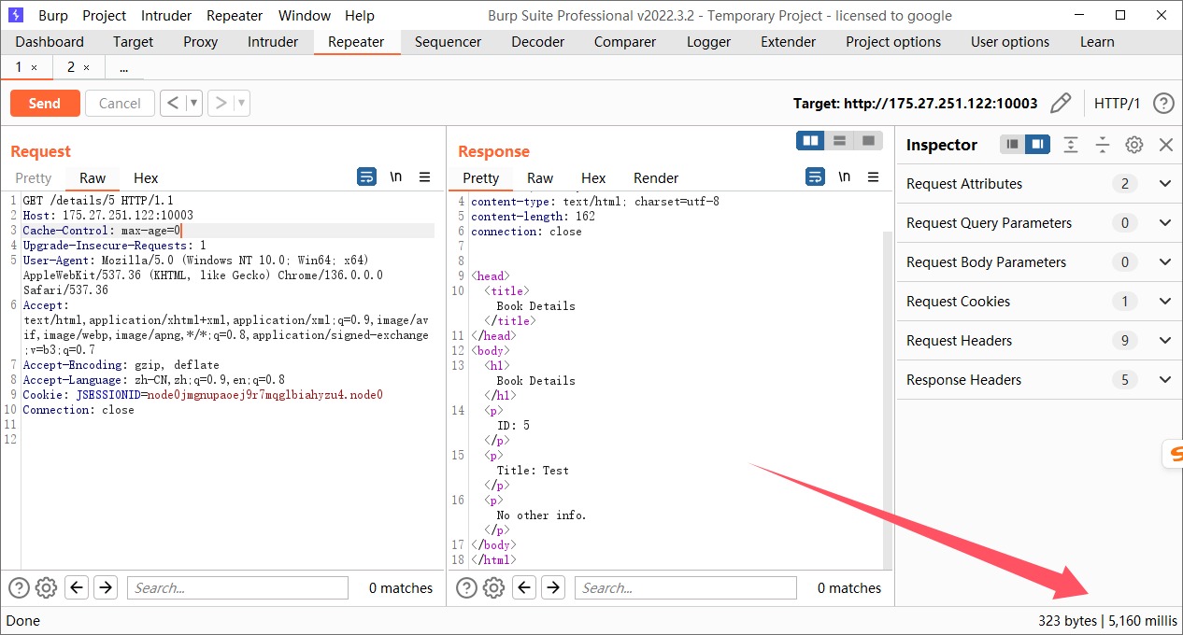
Task: Go forward in Repeater history
Action: (221, 103)
